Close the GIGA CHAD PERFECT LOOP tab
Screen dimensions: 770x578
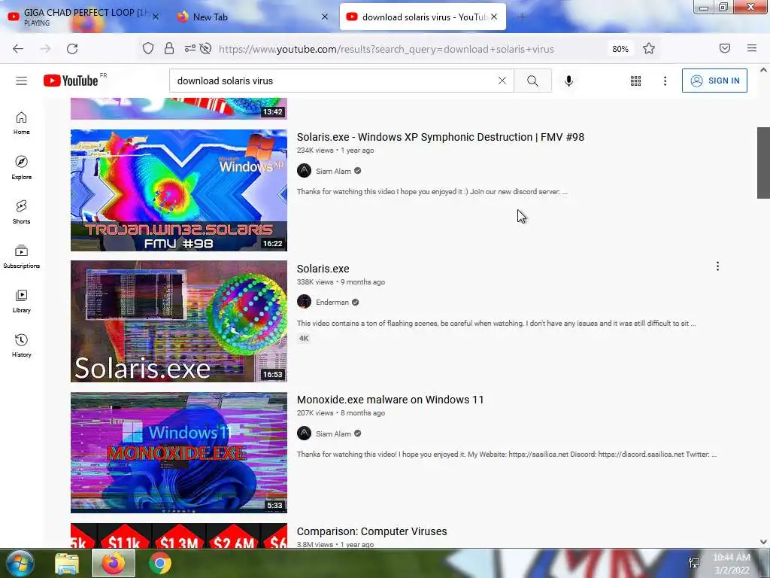[x=156, y=17]
